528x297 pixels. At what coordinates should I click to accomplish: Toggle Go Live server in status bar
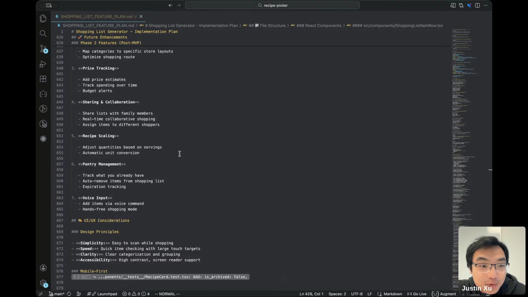click(x=417, y=294)
